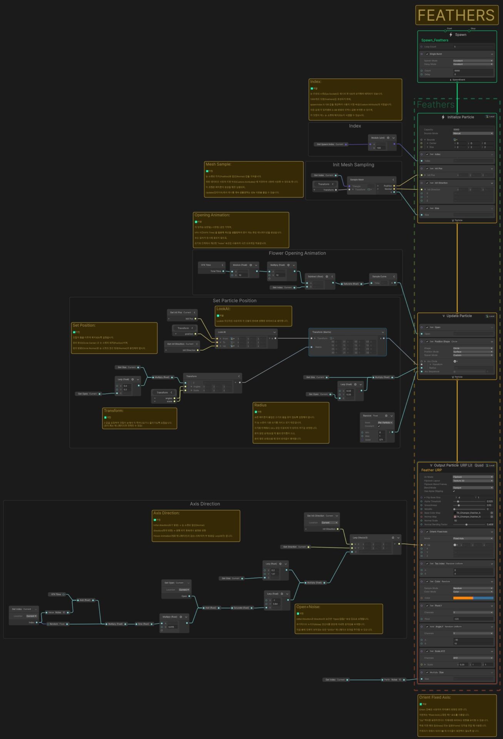The width and height of the screenshot is (503, 739).
Task: Click the Bounds space icon in Initialize Particle
Action: pyautogui.click(x=455, y=140)
